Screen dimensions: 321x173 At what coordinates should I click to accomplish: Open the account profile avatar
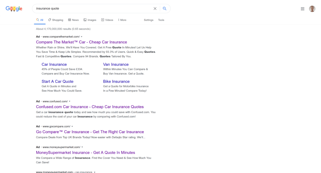pyautogui.click(x=312, y=9)
